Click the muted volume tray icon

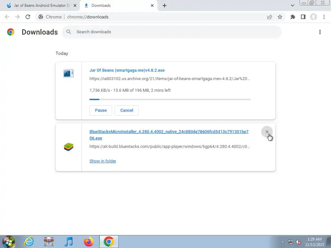tap(298, 242)
